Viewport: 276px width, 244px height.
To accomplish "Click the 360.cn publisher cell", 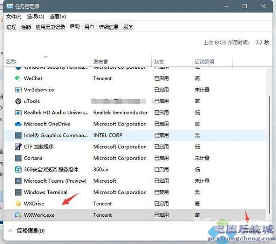I will (101, 169).
